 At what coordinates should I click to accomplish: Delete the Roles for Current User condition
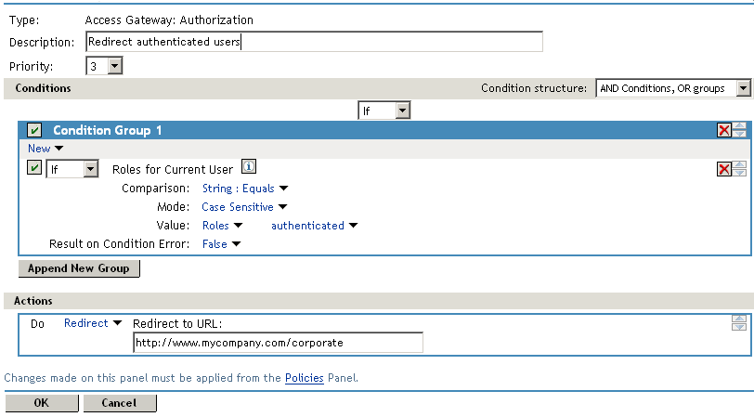tap(724, 169)
